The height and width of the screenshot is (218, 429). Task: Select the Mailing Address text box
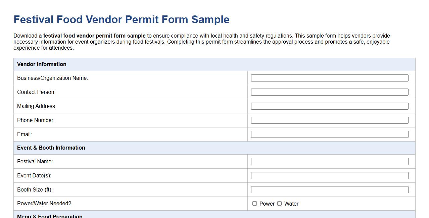tap(329, 106)
